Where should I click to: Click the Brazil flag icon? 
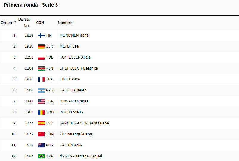point(41,156)
